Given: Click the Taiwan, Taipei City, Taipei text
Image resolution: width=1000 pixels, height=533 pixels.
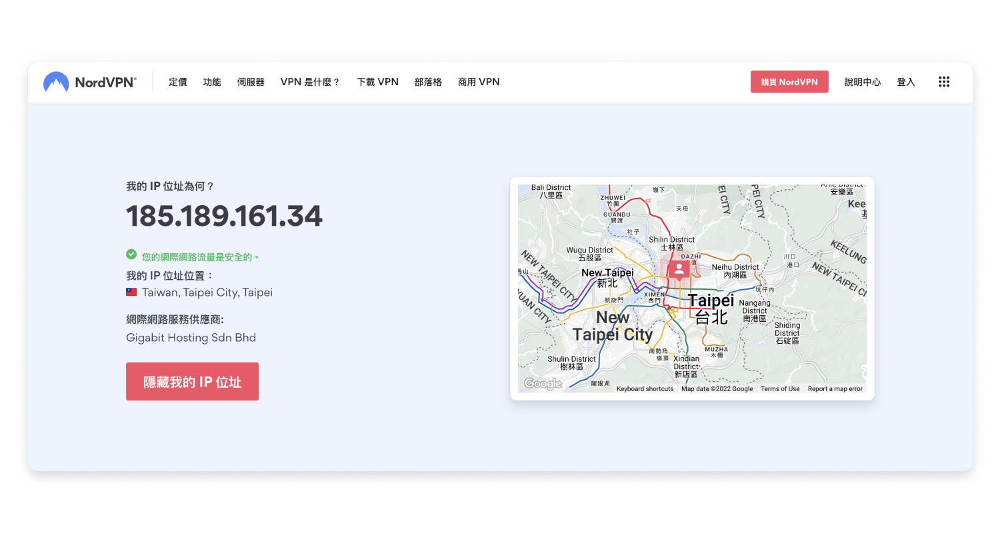Looking at the screenshot, I should 207,292.
